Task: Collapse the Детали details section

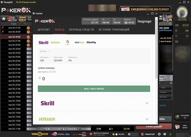Action: (45, 51)
